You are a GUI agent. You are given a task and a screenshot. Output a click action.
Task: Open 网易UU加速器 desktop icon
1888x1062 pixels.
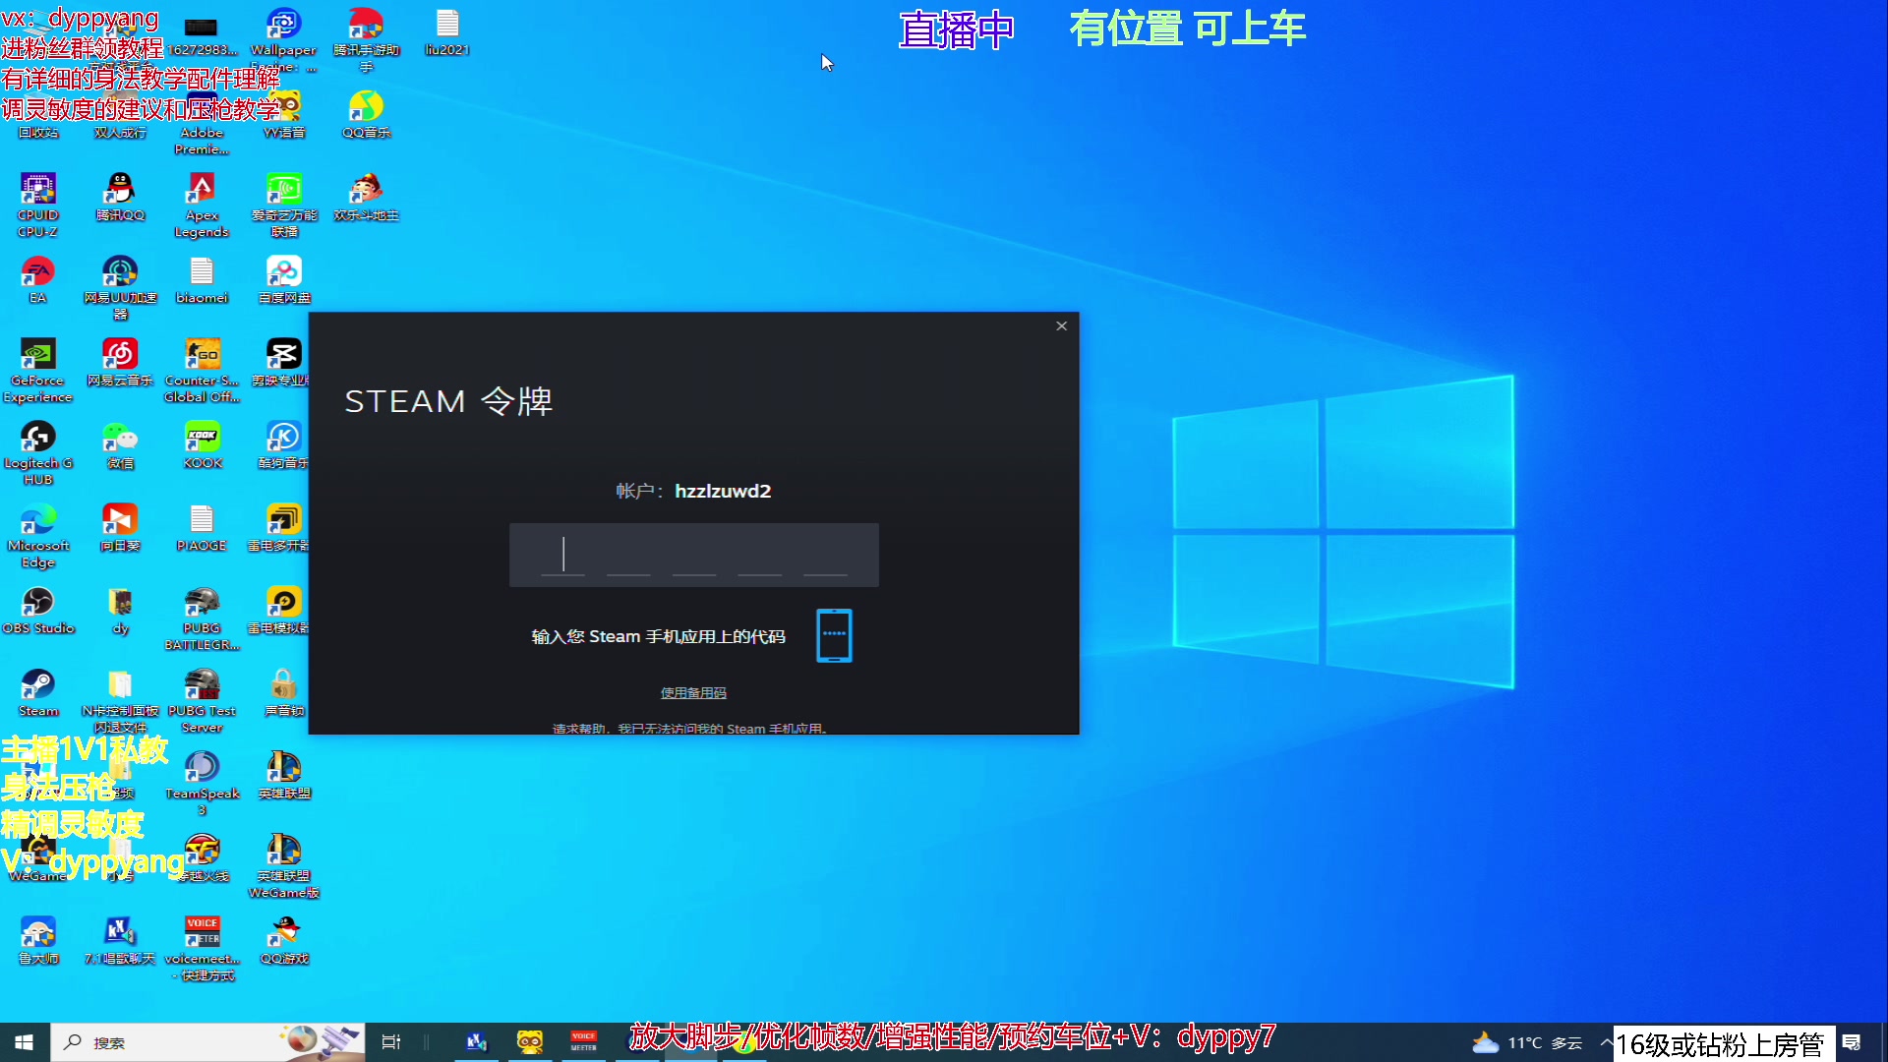(x=120, y=287)
